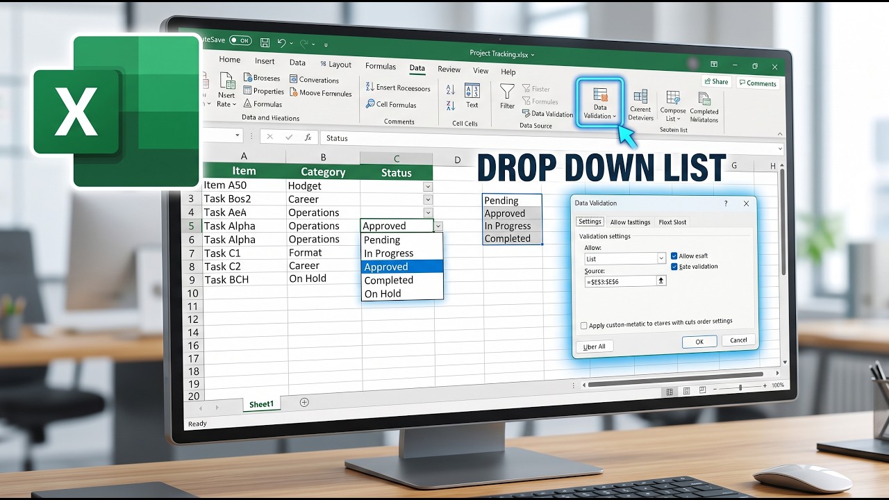The width and height of the screenshot is (889, 500).
Task: Switch to the Normal view grid icon
Action: point(670,392)
